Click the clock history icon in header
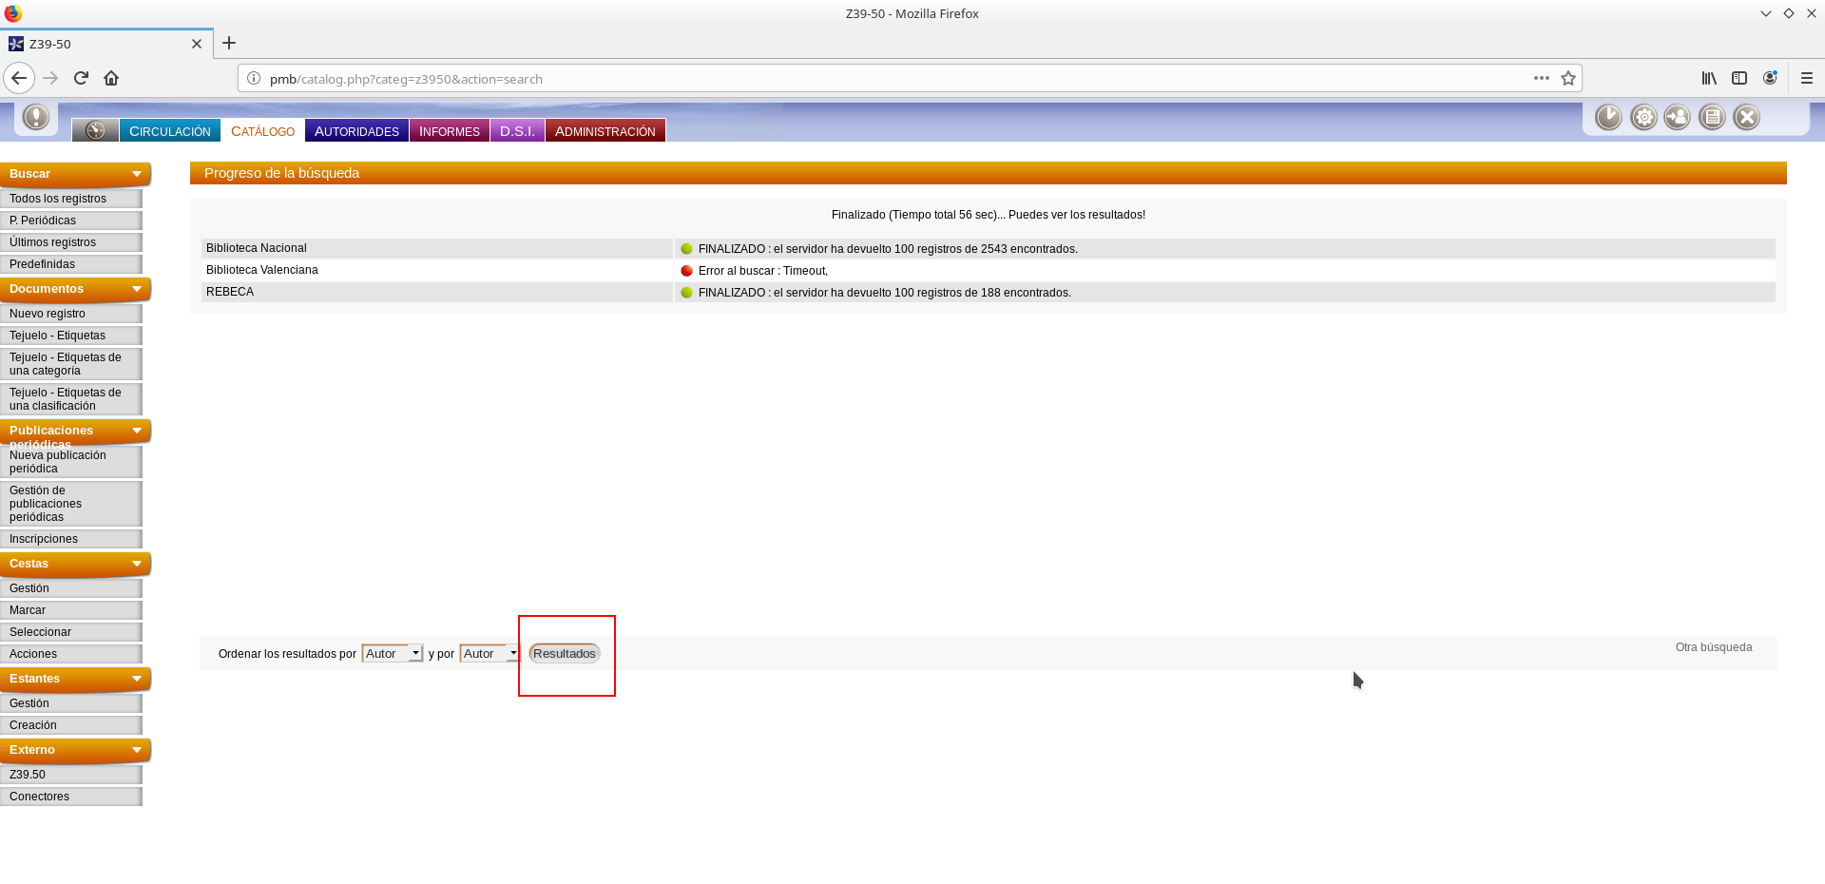 [x=1608, y=117]
